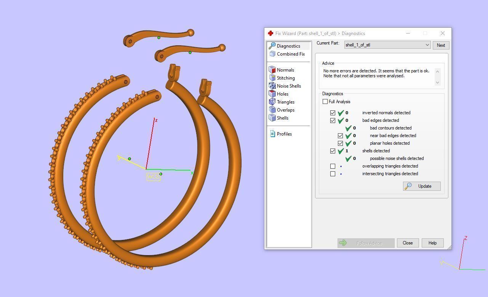Screen dimensions: 488x297
Task: Select the Normals fix icon
Action: (x=272, y=70)
